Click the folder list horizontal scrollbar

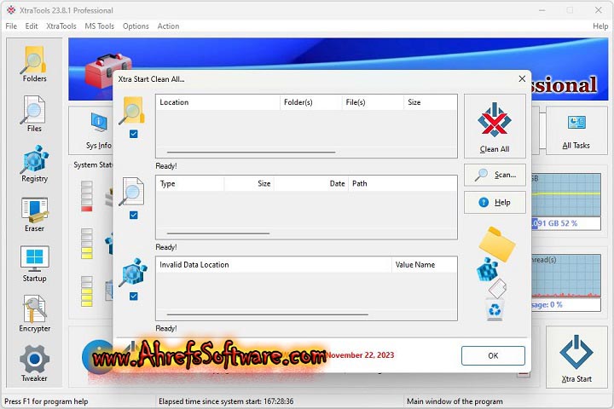[x=251, y=152]
